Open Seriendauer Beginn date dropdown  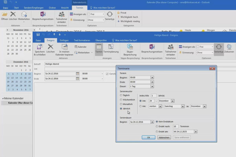(152, 122)
